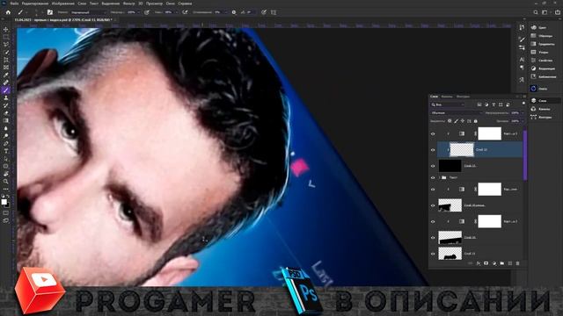Filter for pixel layers icon
This screenshot has width=563, height=316.
(x=479, y=104)
